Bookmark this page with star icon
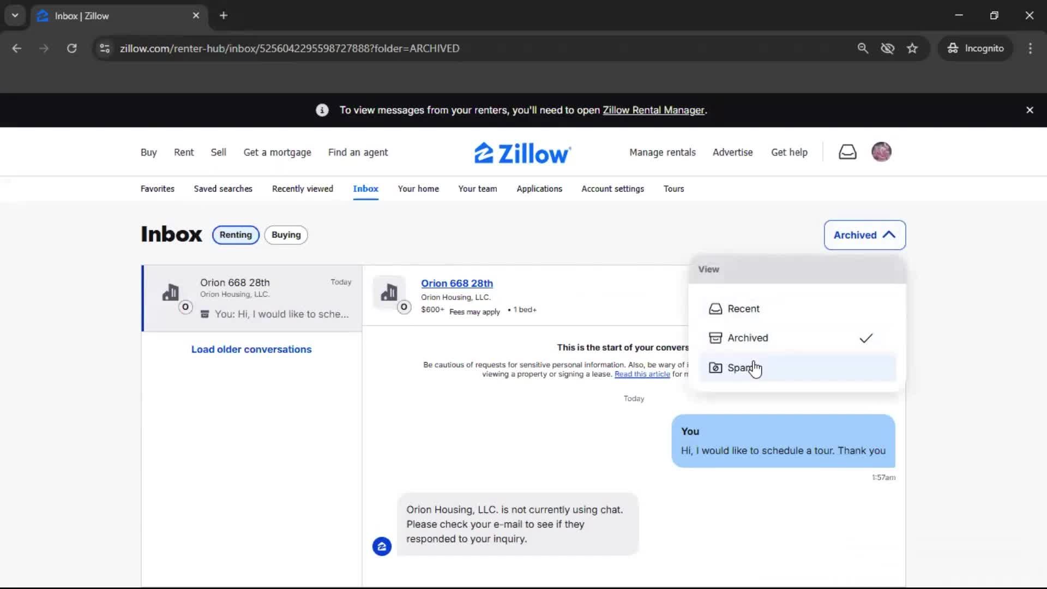The width and height of the screenshot is (1047, 589). coord(912,49)
